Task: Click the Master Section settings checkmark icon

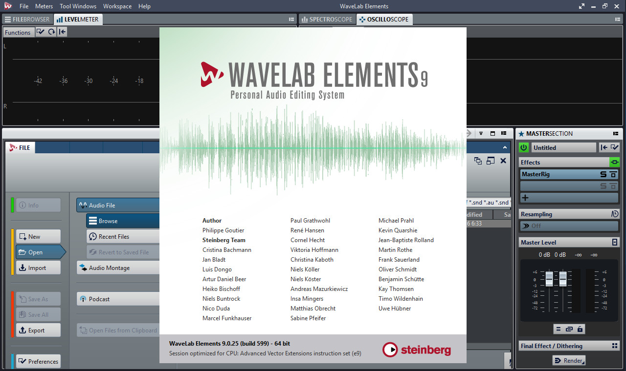Action: point(615,147)
